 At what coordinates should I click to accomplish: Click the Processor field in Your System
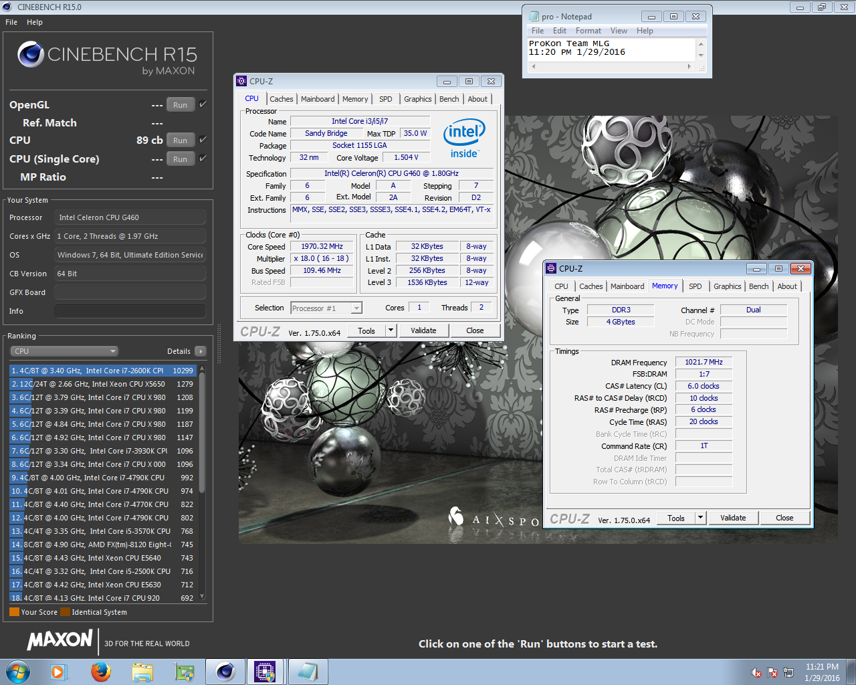[130, 217]
